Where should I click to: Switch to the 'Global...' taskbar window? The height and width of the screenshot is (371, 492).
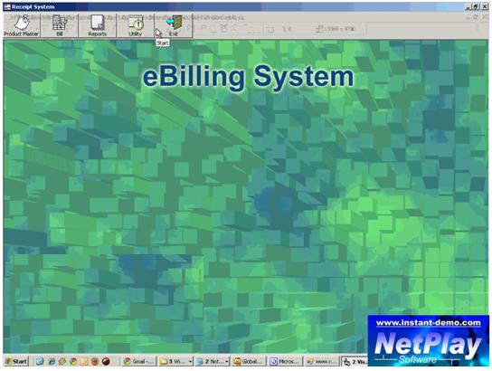[x=249, y=361]
